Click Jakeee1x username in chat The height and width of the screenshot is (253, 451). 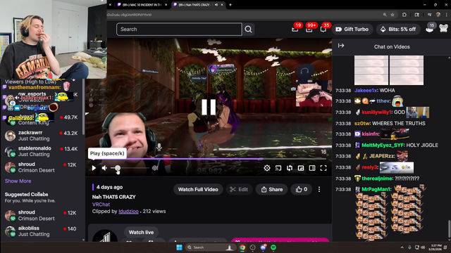click(366, 91)
